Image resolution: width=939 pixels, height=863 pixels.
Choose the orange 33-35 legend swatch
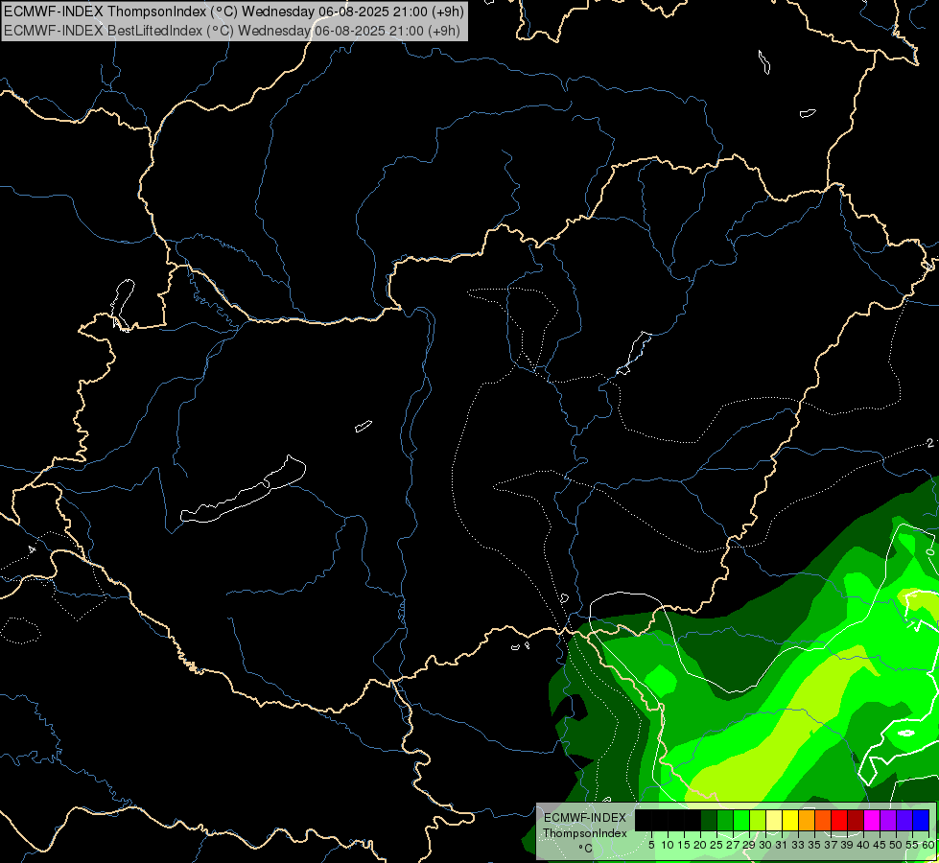807,820
